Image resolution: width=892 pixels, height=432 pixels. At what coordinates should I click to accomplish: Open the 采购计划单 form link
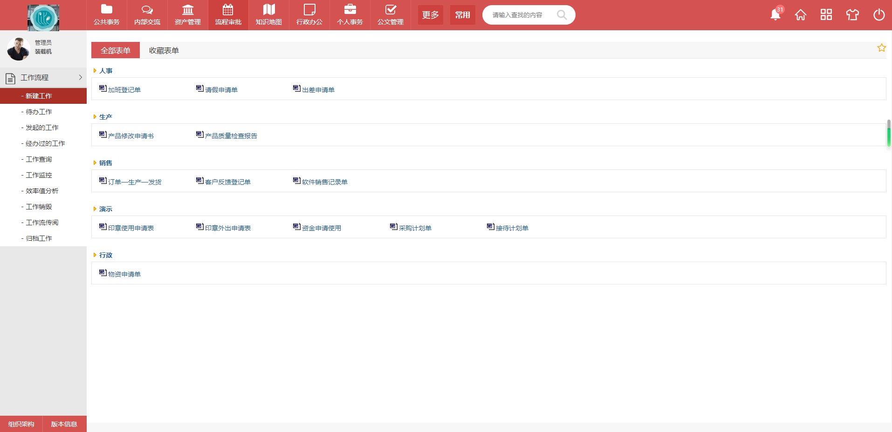415,228
